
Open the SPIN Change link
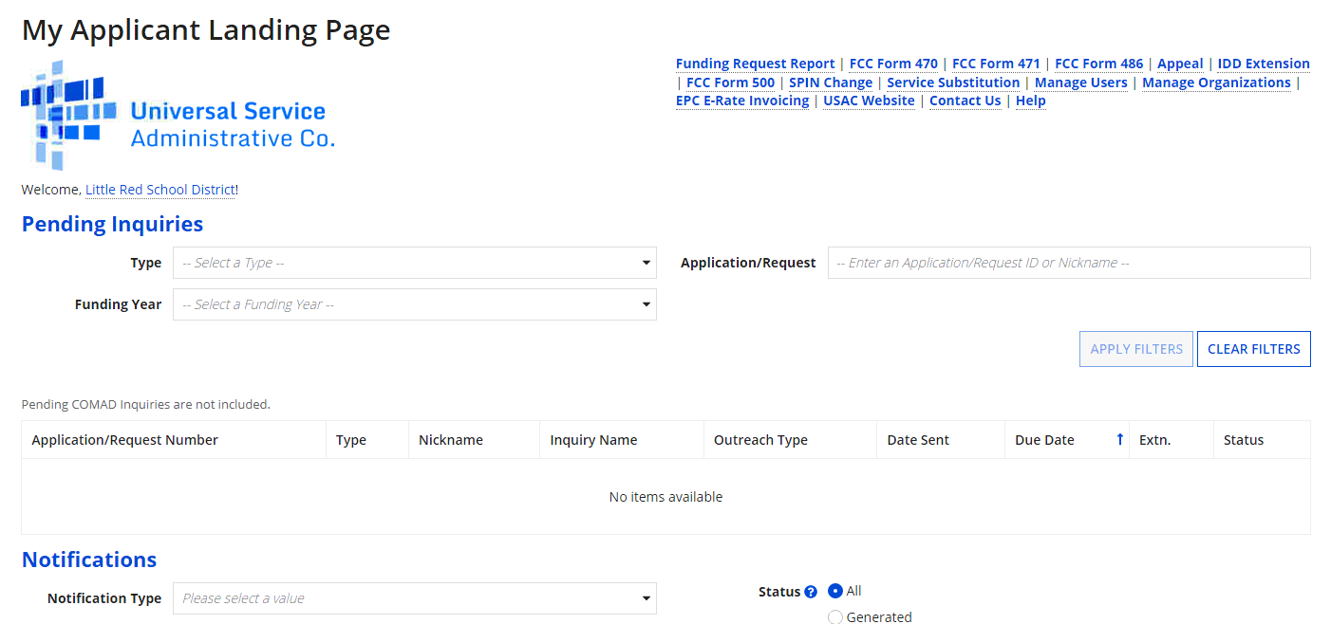[x=830, y=83]
